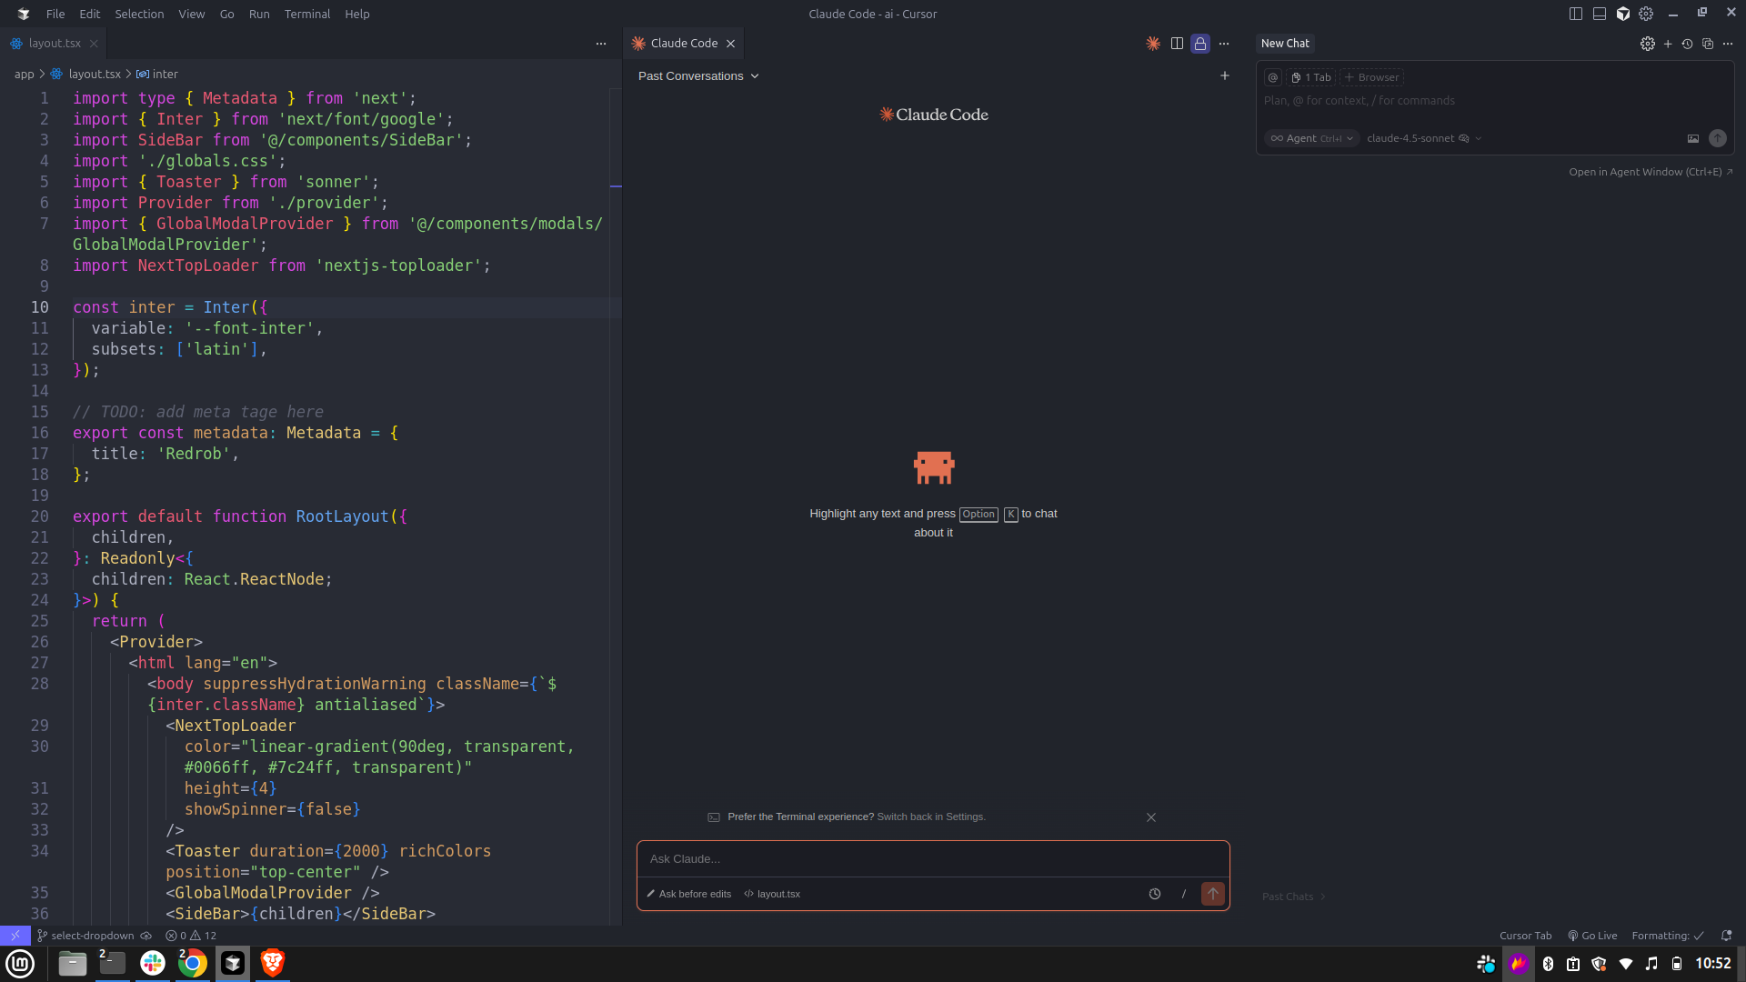Expand the Past Conversations dropdown

tap(698, 75)
